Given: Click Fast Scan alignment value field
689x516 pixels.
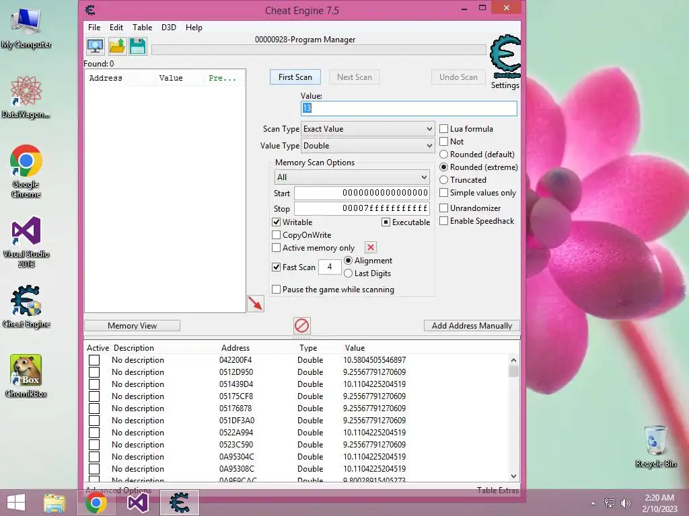Looking at the screenshot, I should 330,267.
